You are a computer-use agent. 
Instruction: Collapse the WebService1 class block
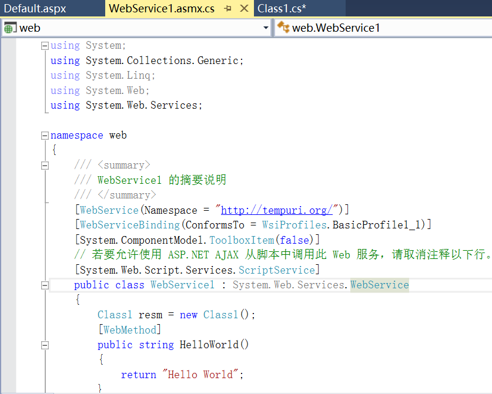coord(45,285)
